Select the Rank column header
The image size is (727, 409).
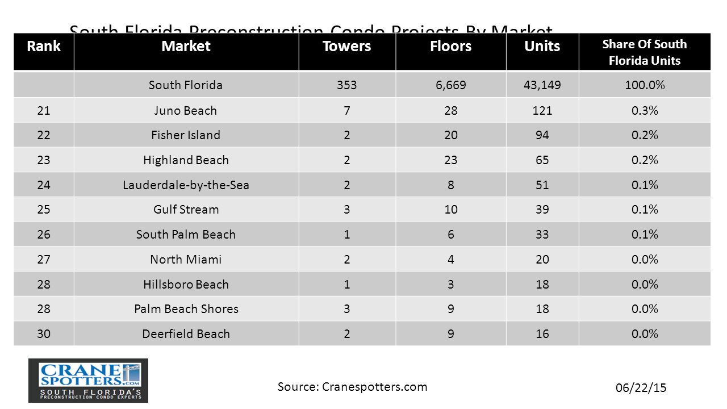point(44,46)
